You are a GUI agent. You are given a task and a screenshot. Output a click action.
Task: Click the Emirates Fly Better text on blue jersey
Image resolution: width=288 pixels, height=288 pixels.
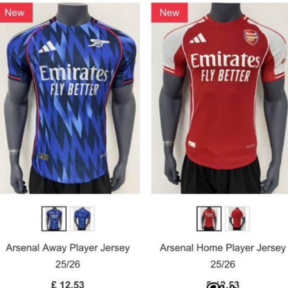point(74,80)
